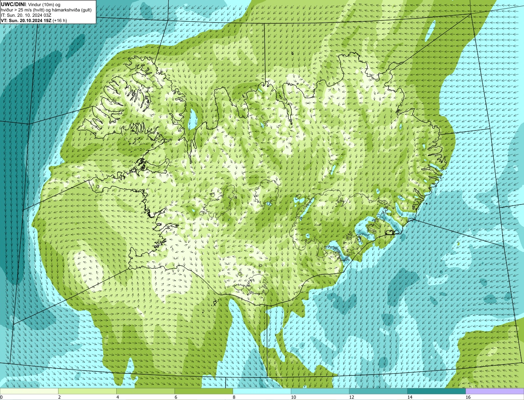The height and width of the screenshot is (400, 524).
Task: Click the '8' label on the color scale
Action: pyautogui.click(x=234, y=397)
